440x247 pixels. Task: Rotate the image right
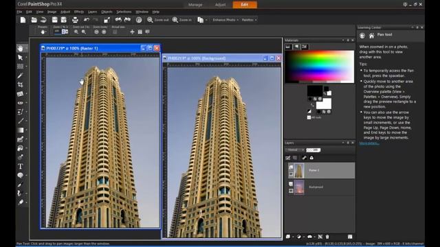[127, 20]
